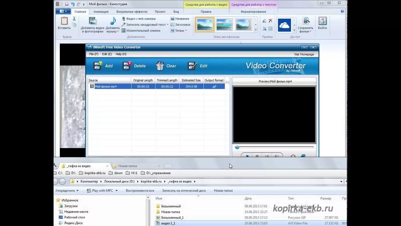Click the red X remove icon in Правка
This screenshot has width=401, height=226.
tap(270, 21)
